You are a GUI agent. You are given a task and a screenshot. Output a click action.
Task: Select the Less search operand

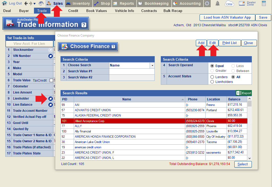pyautogui.click(x=233, y=66)
